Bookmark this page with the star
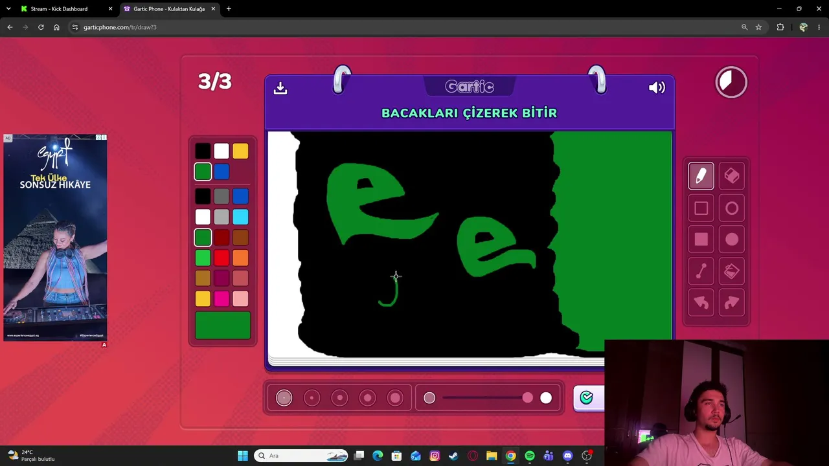The image size is (829, 466). coord(758,27)
